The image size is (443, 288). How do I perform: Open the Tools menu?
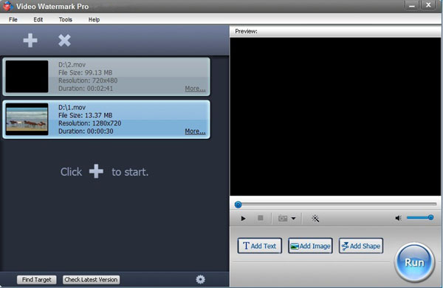[x=65, y=19]
